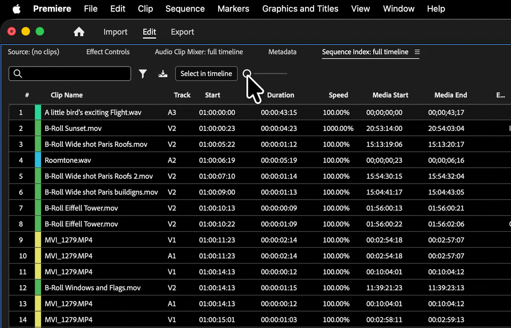This screenshot has height=328, width=511.
Task: Sort by Duration column header
Action: click(x=281, y=95)
